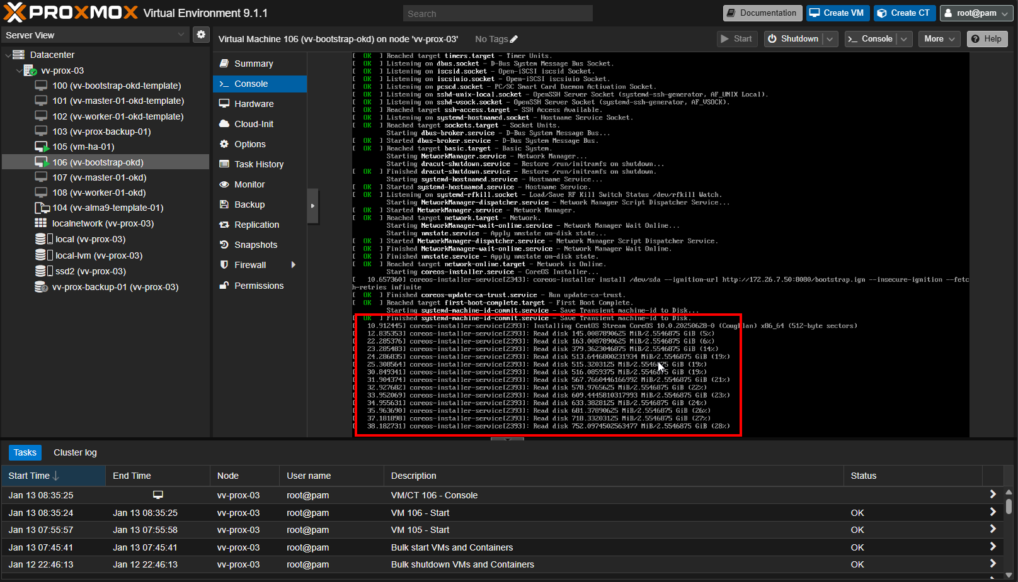
Task: Open the Cloud-Init settings
Action: [x=253, y=124]
